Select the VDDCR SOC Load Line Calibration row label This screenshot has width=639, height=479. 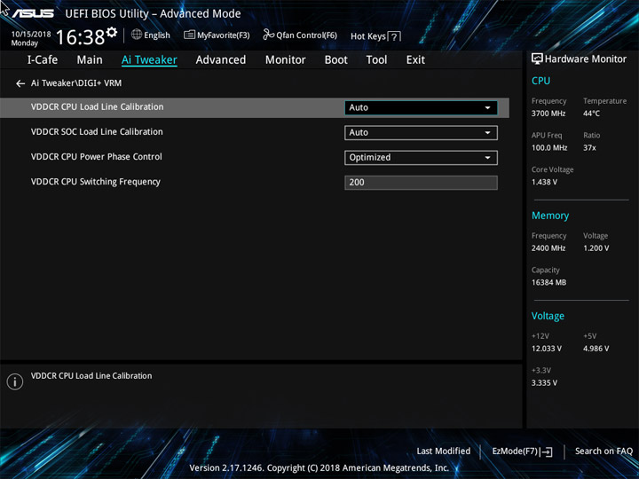point(97,132)
